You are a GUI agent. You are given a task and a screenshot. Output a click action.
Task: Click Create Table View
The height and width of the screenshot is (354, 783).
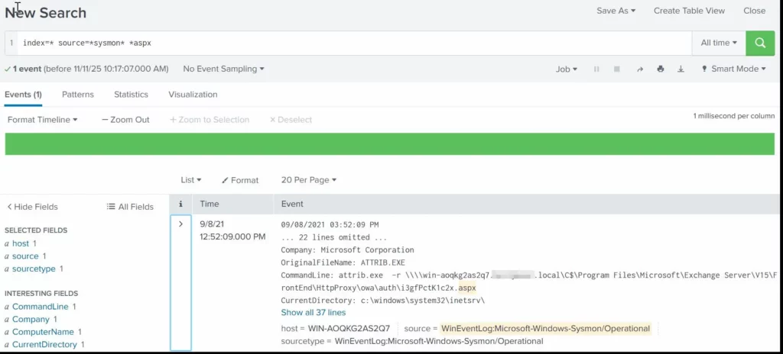tap(689, 11)
